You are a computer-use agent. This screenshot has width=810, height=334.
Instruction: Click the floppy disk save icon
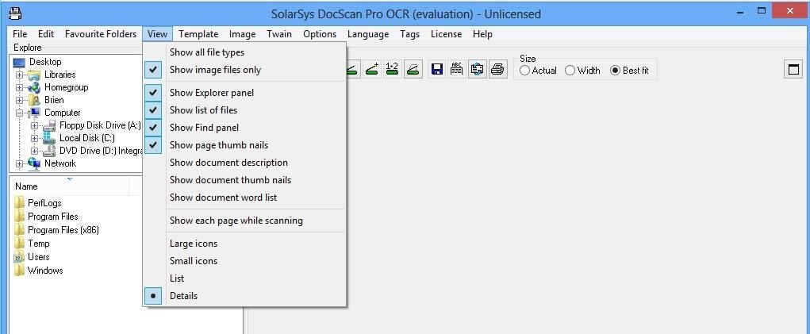coord(437,69)
